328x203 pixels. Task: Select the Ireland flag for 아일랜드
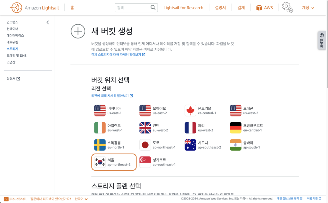coord(100,128)
